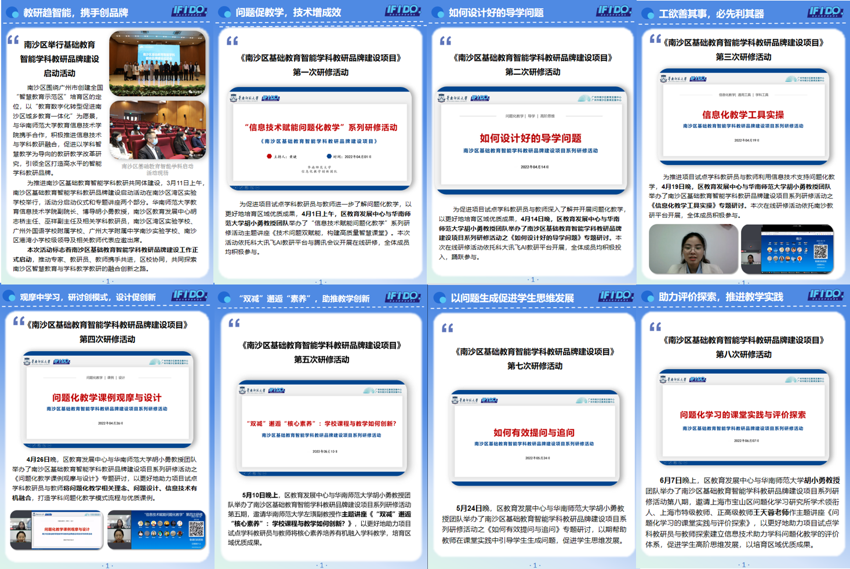The image size is (850, 569).
Task: Open the 问题化教学课例观摩与设计 slide image
Action: click(107, 400)
